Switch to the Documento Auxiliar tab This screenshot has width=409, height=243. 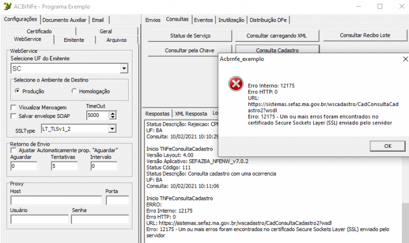[x=64, y=20]
